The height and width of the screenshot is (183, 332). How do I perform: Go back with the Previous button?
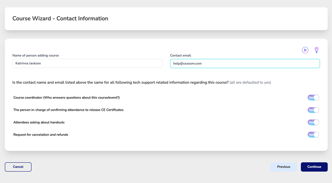pos(283,167)
